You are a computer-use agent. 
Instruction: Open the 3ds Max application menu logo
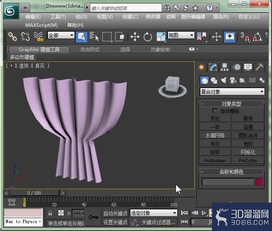11,11
